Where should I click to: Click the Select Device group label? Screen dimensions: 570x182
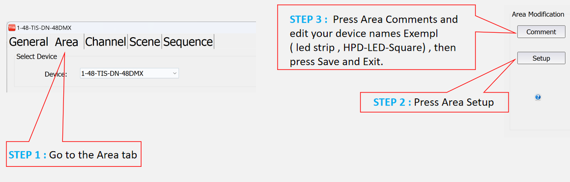click(37, 56)
